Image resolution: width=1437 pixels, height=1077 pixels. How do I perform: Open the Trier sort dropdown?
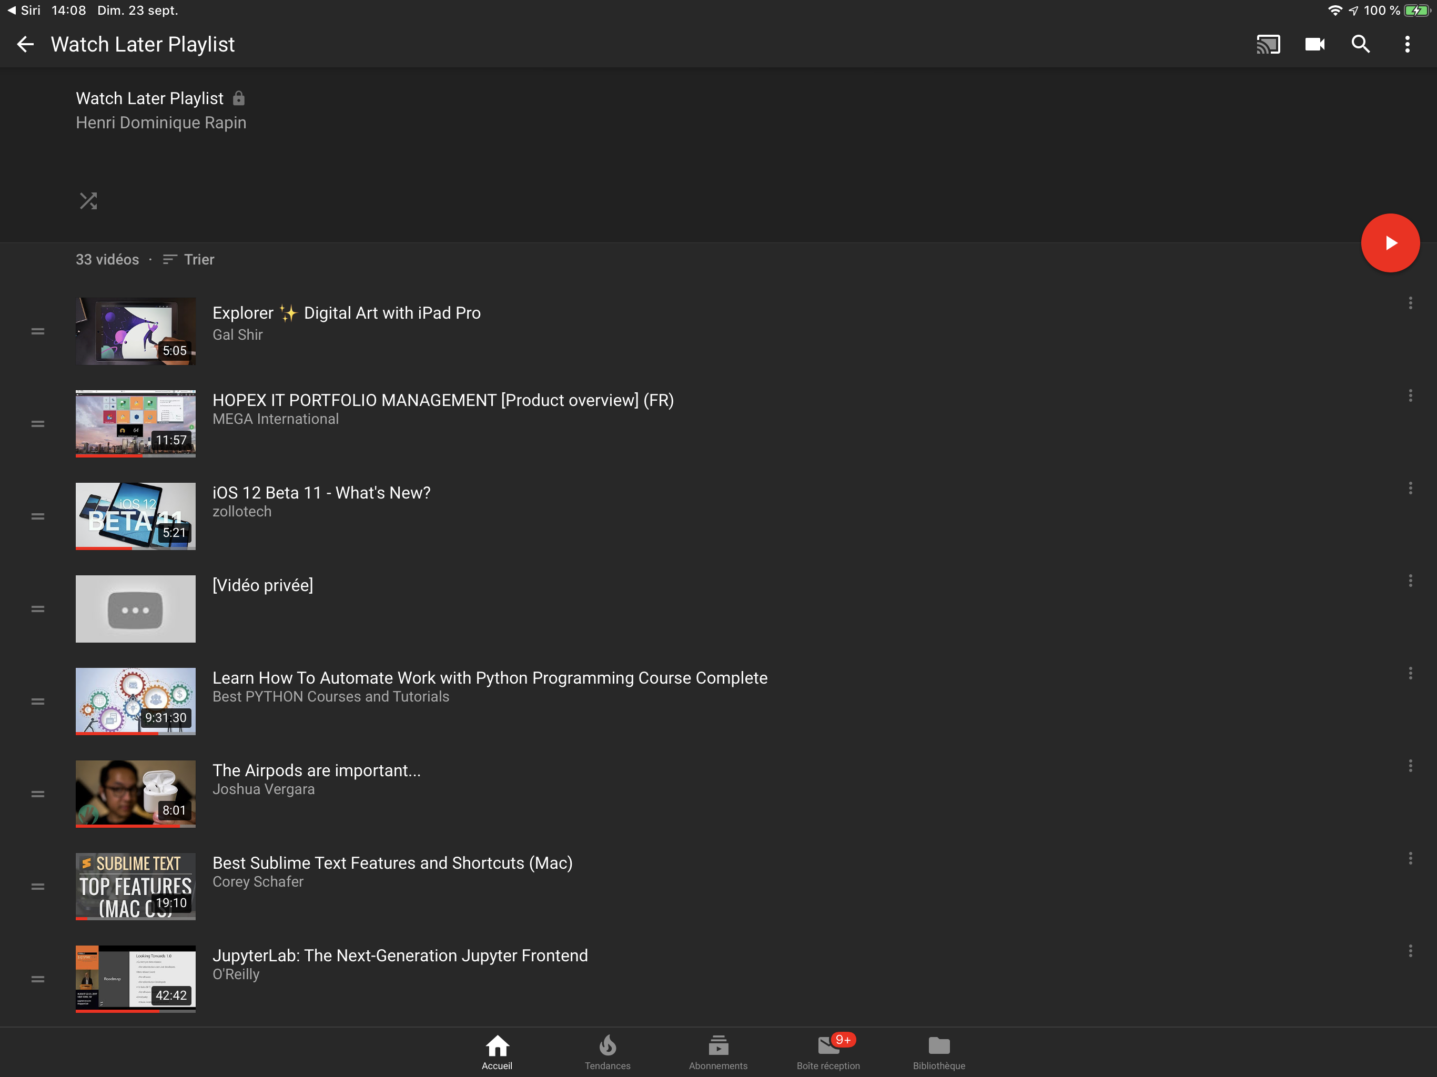pos(188,259)
